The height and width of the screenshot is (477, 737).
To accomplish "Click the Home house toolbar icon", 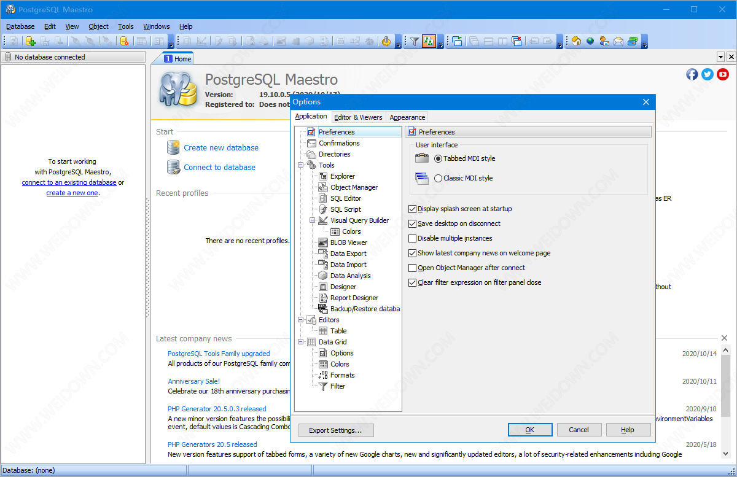I will pos(576,41).
